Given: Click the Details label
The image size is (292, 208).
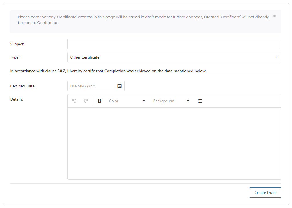Looking at the screenshot, I should tap(17, 99).
